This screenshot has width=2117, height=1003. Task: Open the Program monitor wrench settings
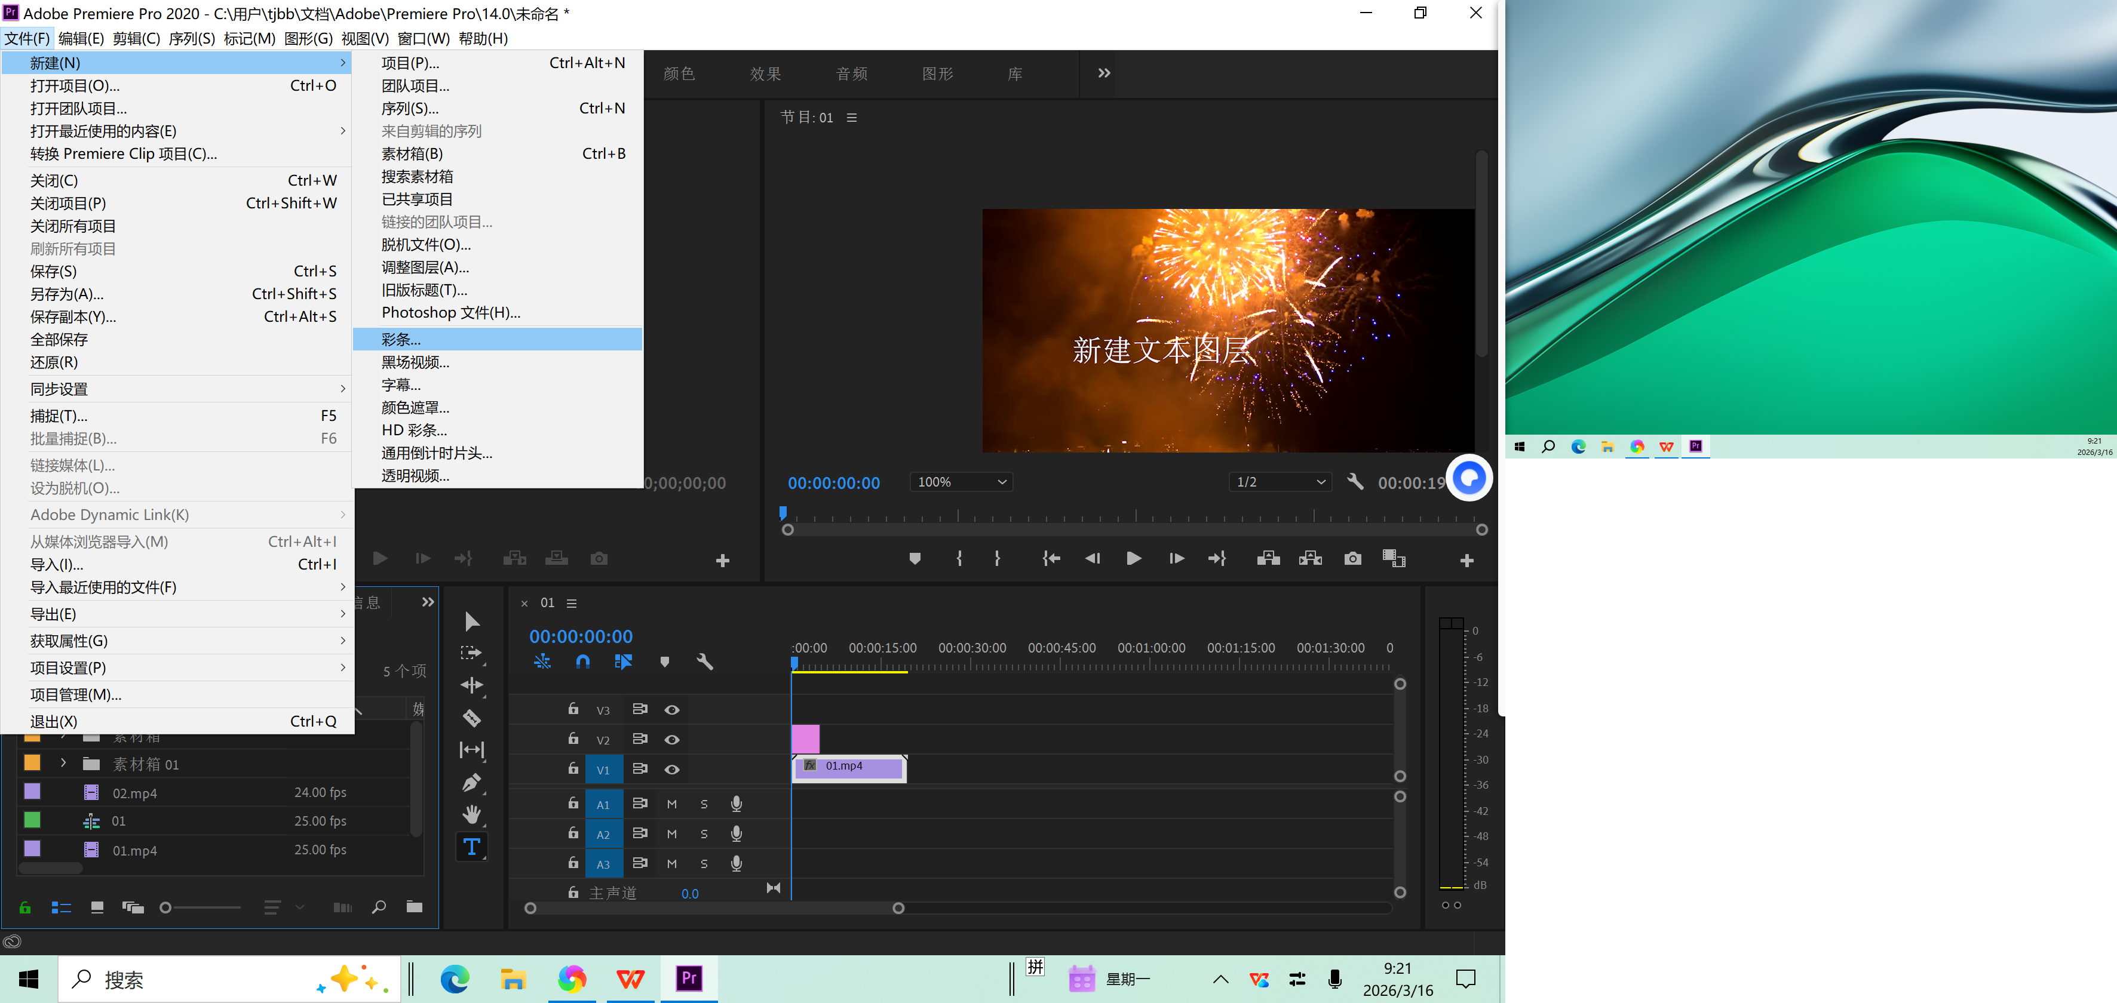click(1355, 482)
